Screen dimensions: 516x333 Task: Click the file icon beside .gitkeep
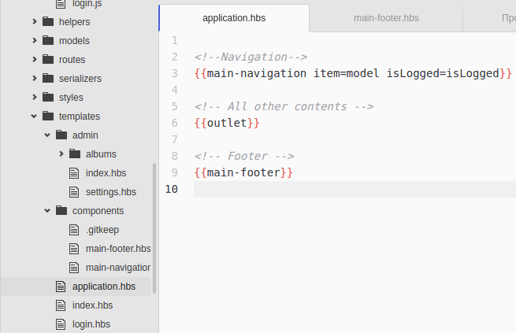(x=74, y=230)
